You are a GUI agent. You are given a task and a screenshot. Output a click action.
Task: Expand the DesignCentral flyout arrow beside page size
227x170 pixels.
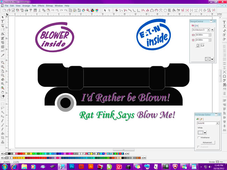pos(212,30)
